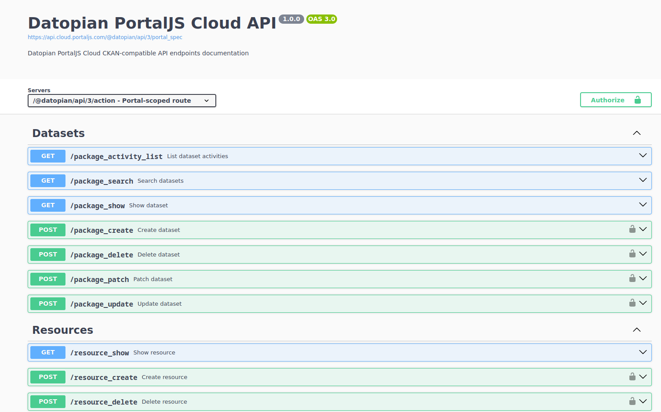The width and height of the screenshot is (661, 412).
Task: Click the /resource_show path text
Action: (x=100, y=353)
